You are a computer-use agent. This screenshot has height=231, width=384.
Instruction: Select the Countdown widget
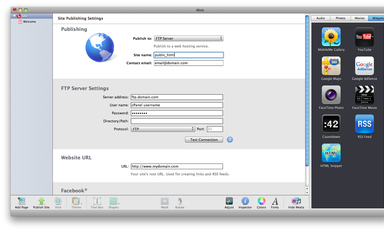click(x=331, y=124)
